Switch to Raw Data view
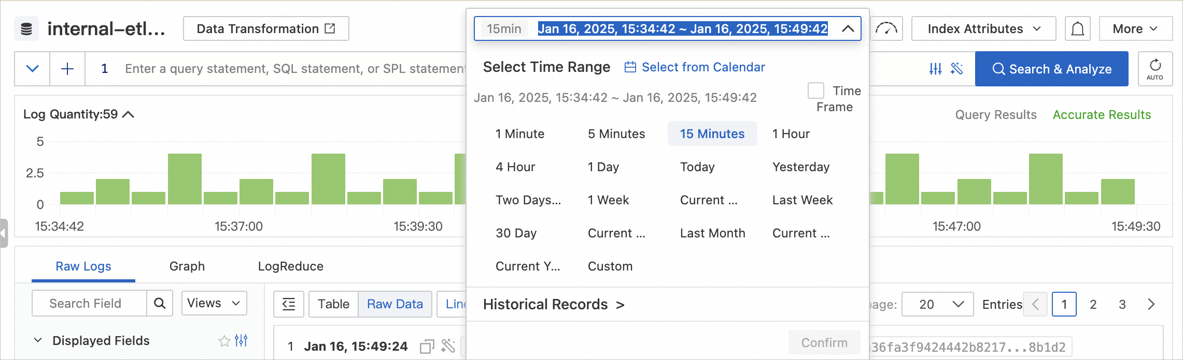Viewport: 1183px width, 360px height. (x=395, y=304)
